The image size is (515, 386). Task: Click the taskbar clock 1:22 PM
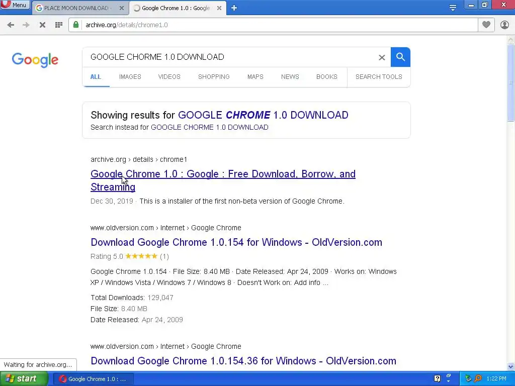pyautogui.click(x=496, y=379)
